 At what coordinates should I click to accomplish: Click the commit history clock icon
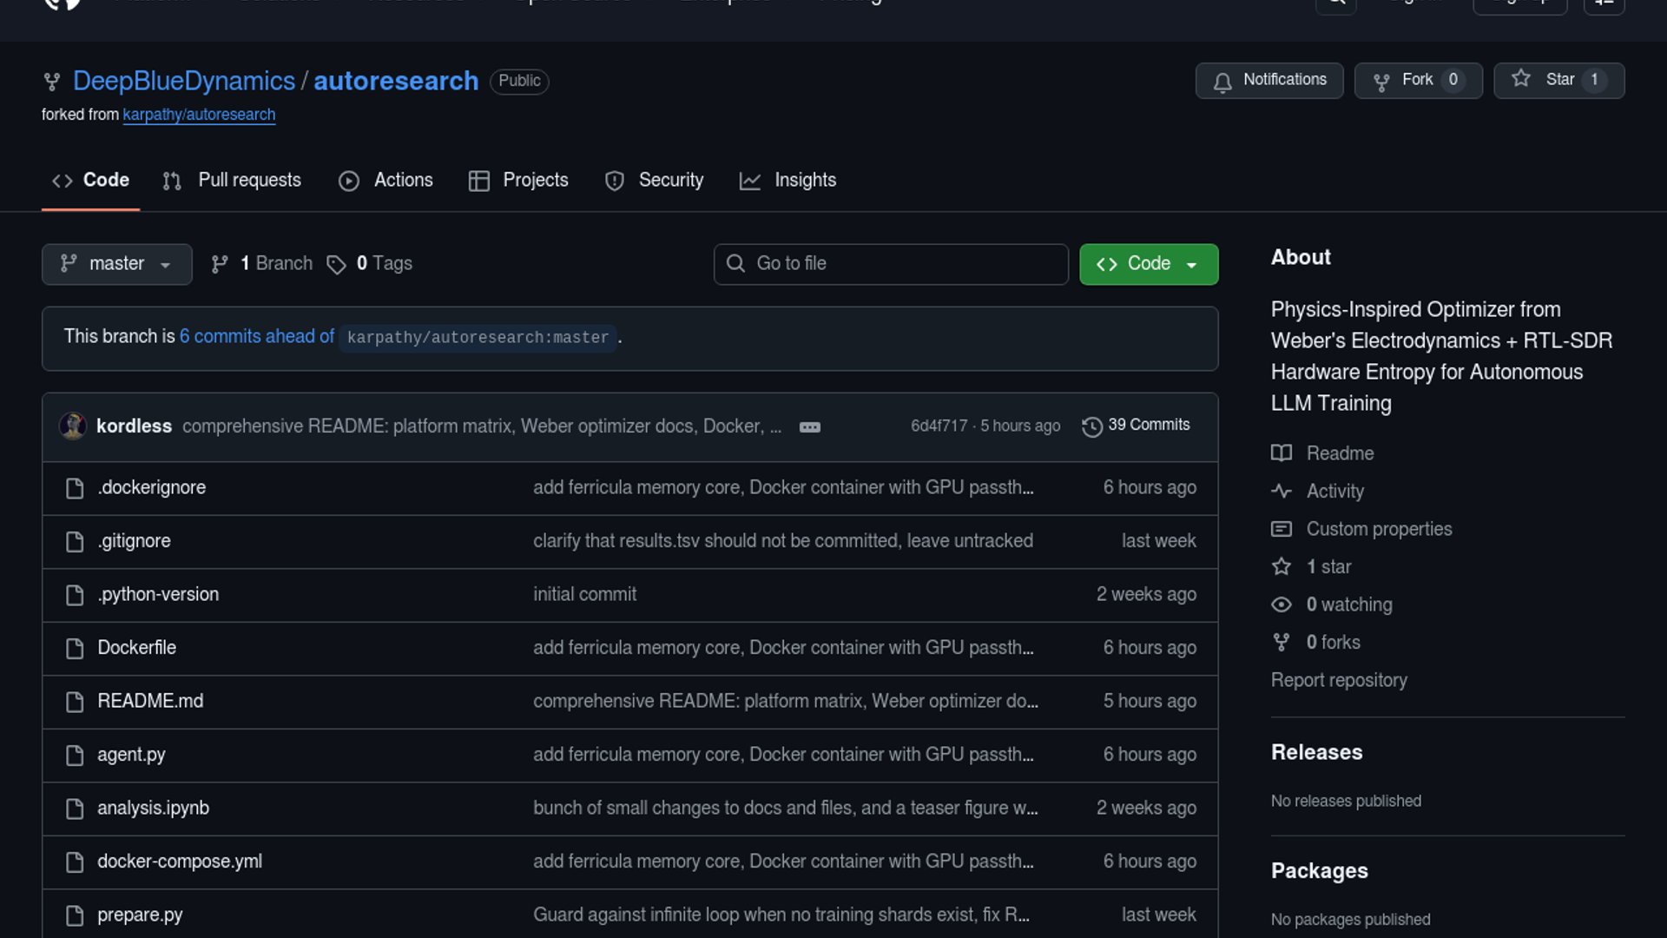[x=1091, y=426]
